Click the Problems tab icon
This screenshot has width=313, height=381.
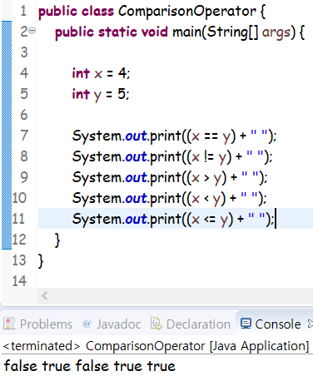(9, 324)
